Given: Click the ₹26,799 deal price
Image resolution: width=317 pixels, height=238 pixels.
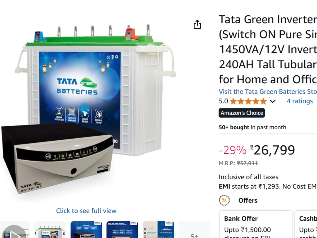Looking at the screenshot, I should pyautogui.click(x=273, y=150).
